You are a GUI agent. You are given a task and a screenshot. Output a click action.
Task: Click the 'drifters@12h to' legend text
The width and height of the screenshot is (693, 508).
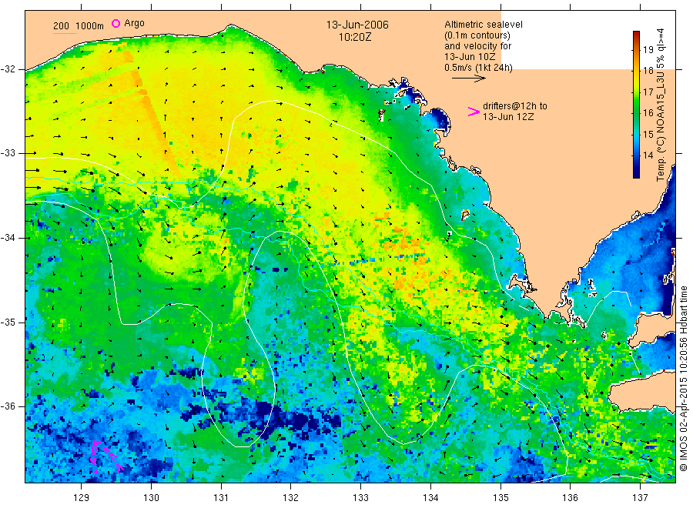tap(515, 106)
